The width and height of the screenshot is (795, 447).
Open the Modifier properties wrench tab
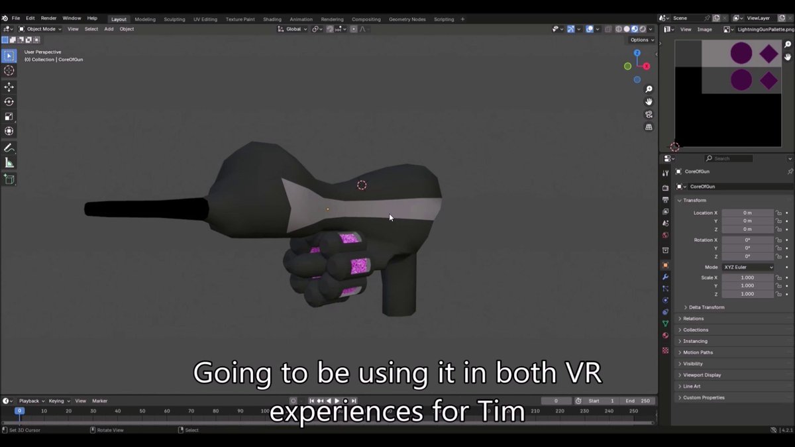[x=665, y=276]
